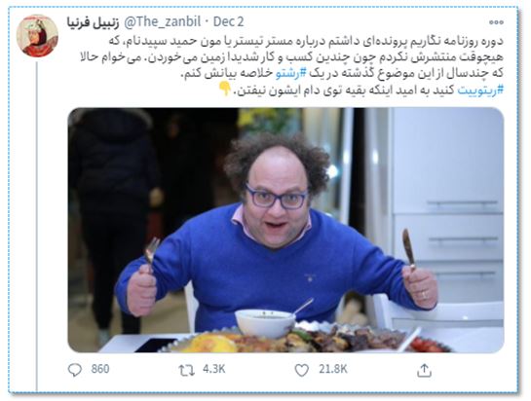Click the 4.3K retweet count
The width and height of the screenshot is (531, 401).
(x=213, y=369)
